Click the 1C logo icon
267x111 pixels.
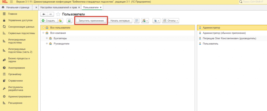coord(4,2)
